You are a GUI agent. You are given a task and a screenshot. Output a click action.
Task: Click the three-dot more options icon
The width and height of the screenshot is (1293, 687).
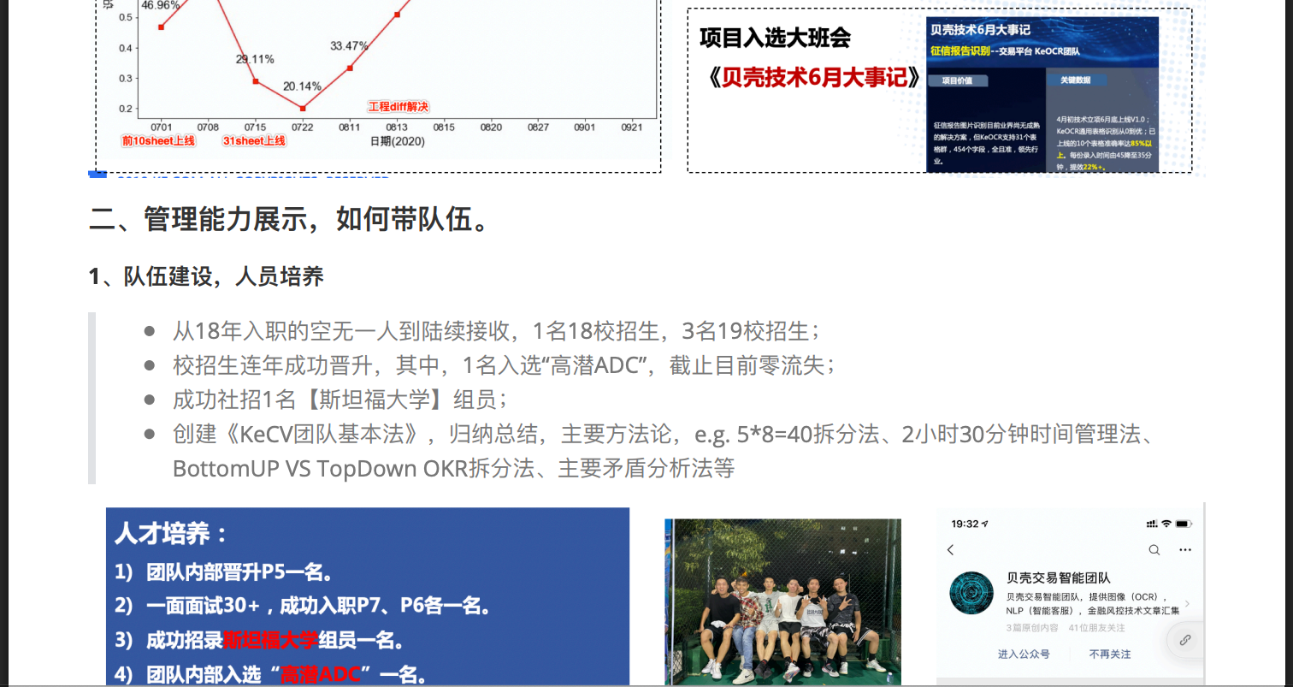tap(1185, 549)
